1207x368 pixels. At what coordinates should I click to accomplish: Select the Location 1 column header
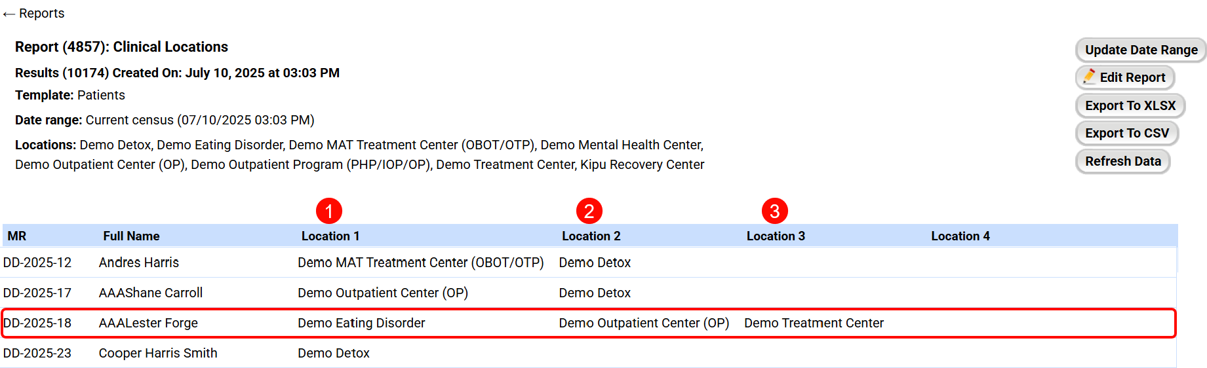330,236
